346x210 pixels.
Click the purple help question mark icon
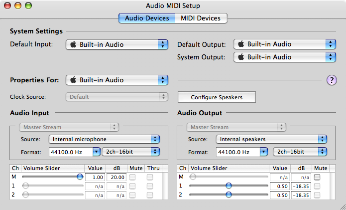332,80
